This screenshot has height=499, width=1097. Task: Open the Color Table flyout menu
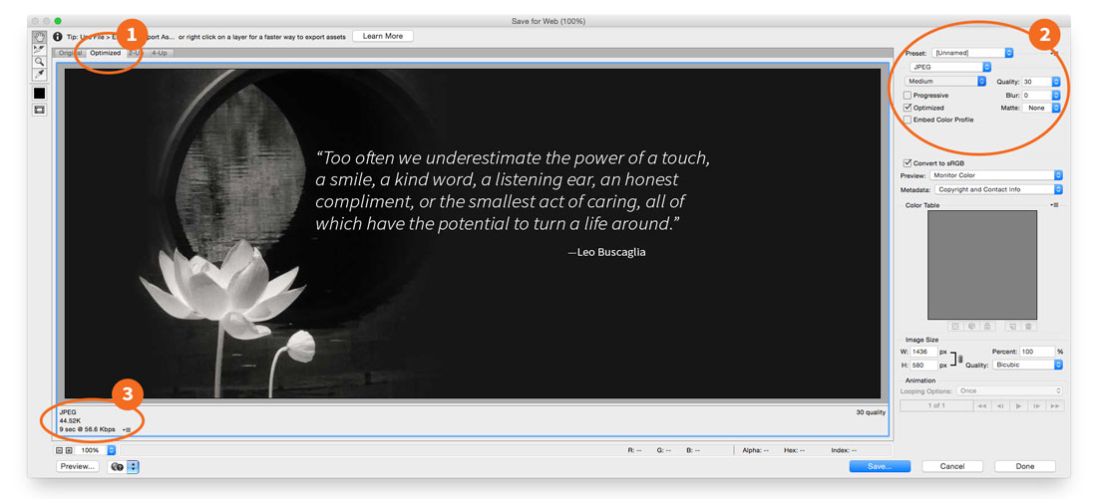pyautogui.click(x=1055, y=205)
